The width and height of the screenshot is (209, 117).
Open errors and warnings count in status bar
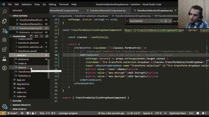point(31,113)
